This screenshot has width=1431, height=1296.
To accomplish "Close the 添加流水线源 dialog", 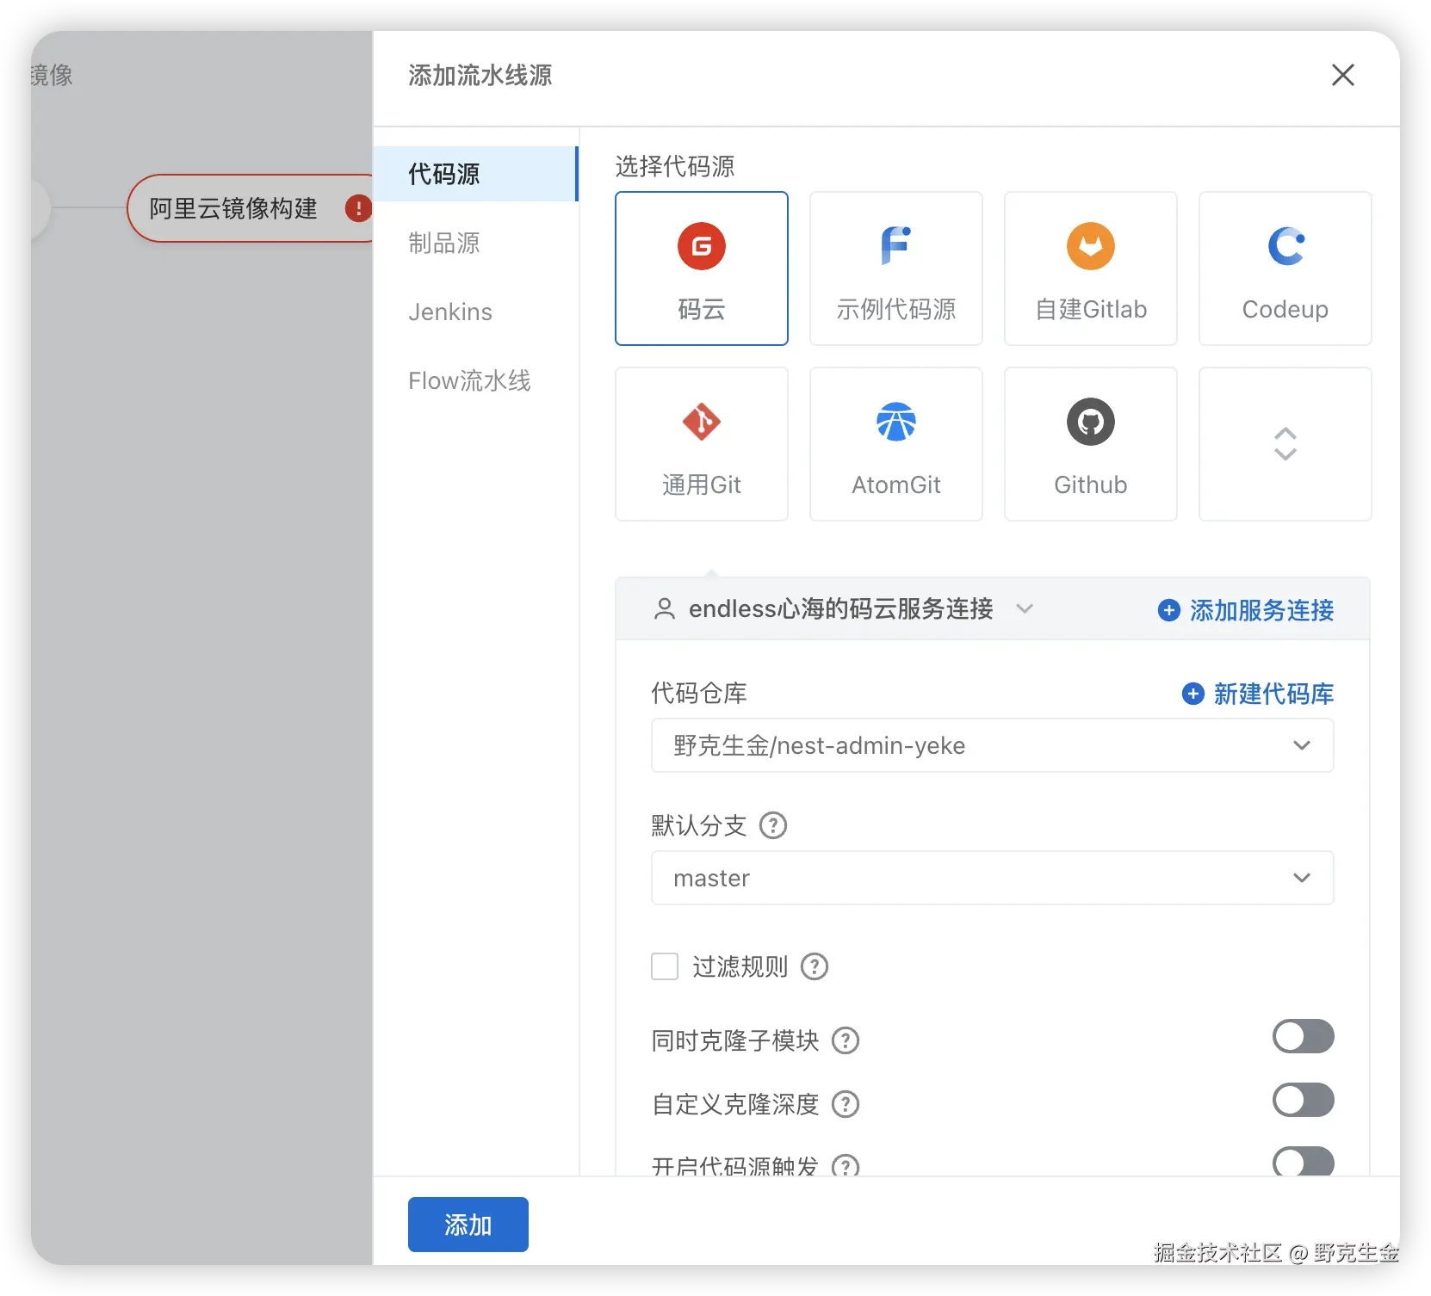I will pyautogui.click(x=1343, y=75).
